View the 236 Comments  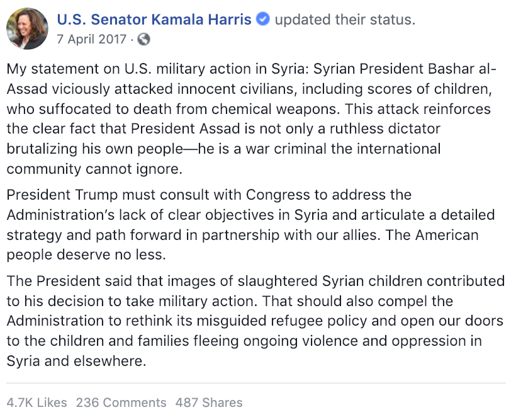pyautogui.click(x=121, y=402)
